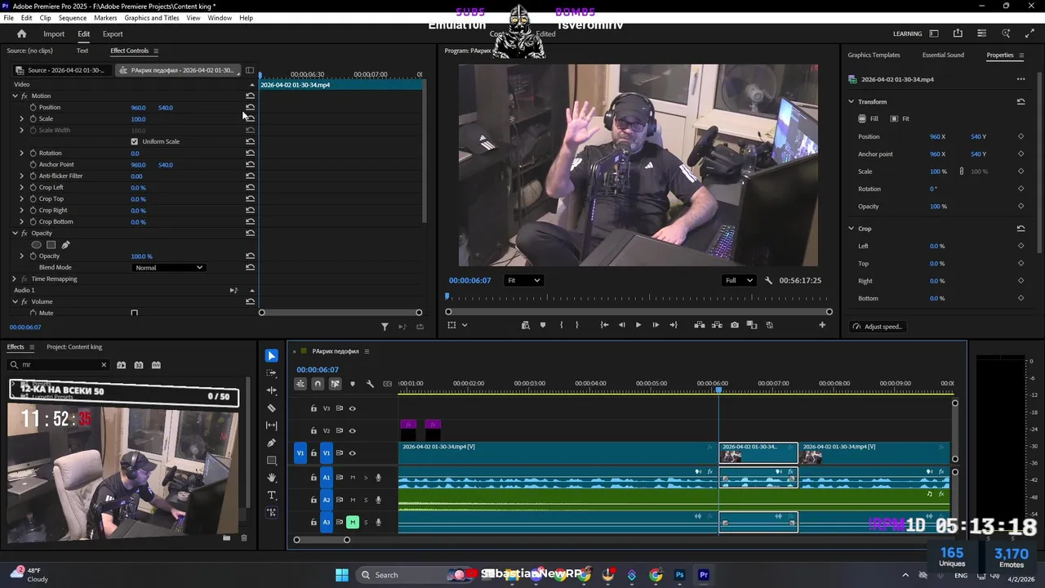Add a marker in the timeline header
This screenshot has height=588, width=1045.
pyautogui.click(x=353, y=384)
